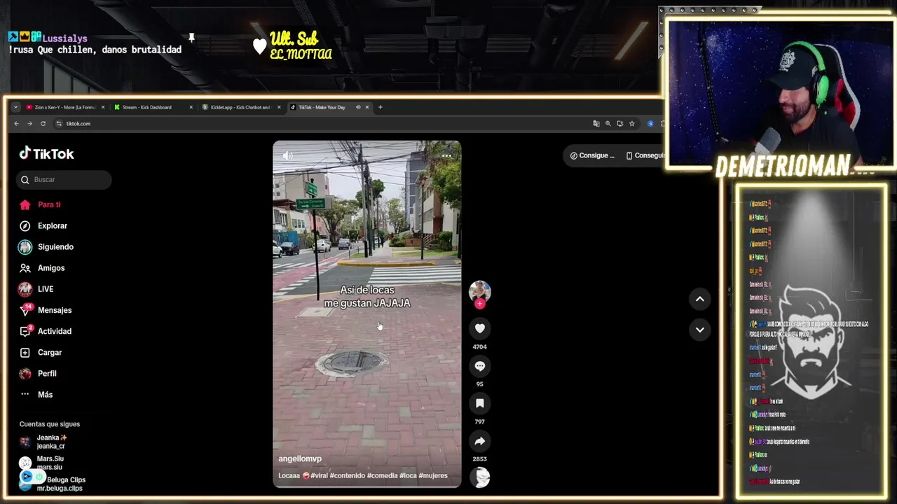The image size is (897, 504).
Task: Open the #comedia hashtag
Action: pos(382,475)
